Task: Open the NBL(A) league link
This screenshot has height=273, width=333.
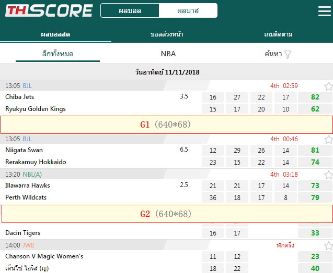Action: 32,175
